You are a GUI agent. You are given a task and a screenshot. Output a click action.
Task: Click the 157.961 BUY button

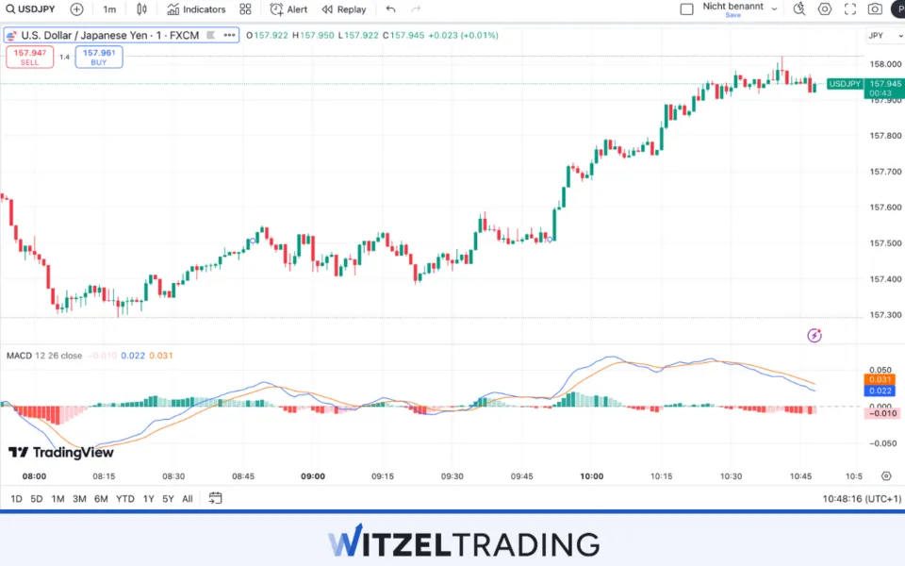[x=99, y=57]
